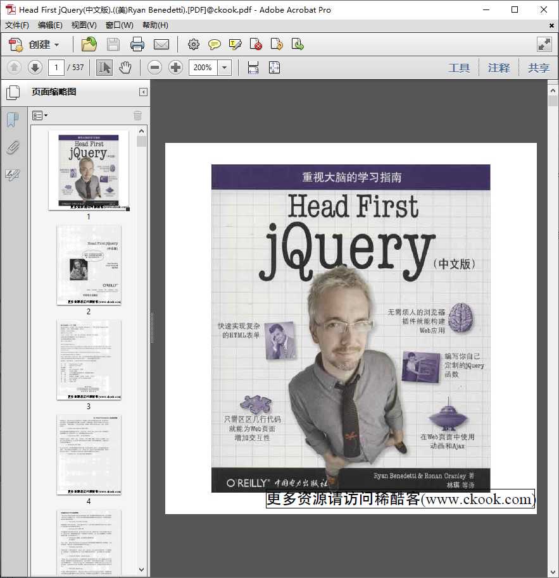559x578 pixels.
Task: Click the www.ckook.com watermark link text
Action: pos(478,499)
